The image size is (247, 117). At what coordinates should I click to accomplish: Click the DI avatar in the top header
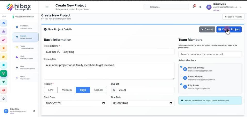coord(209,7)
